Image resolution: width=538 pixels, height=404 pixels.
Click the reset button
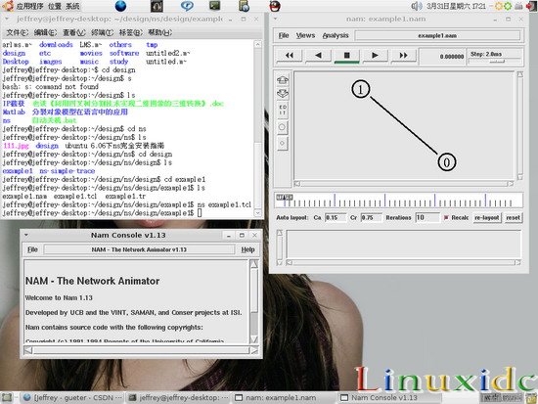[x=513, y=217]
